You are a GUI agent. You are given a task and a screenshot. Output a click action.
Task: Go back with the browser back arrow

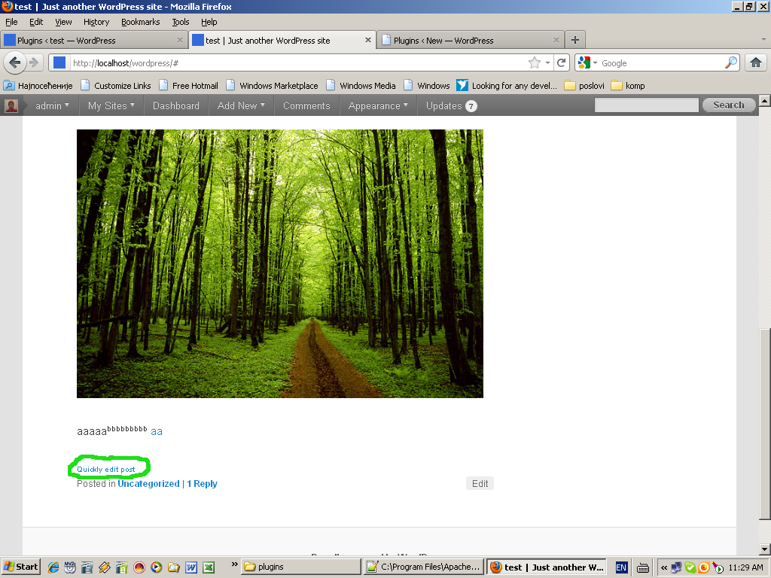point(15,63)
